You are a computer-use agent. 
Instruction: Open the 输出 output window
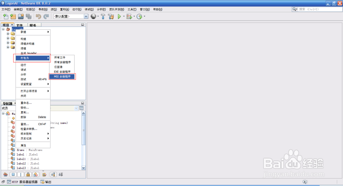[46, 182]
